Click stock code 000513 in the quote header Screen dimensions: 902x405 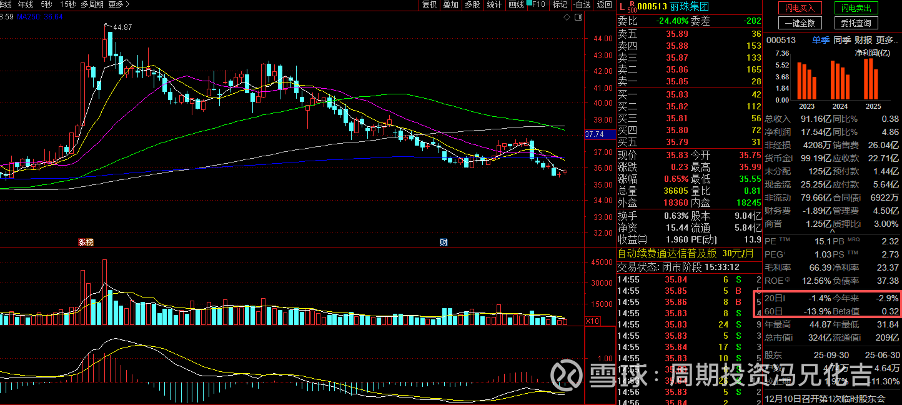[652, 7]
